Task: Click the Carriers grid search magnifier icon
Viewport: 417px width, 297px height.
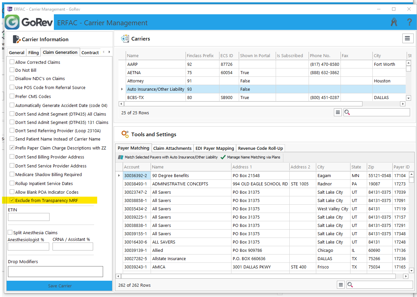Action: (347, 112)
